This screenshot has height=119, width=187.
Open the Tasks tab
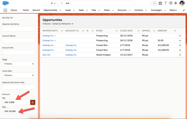pos(81,10)
